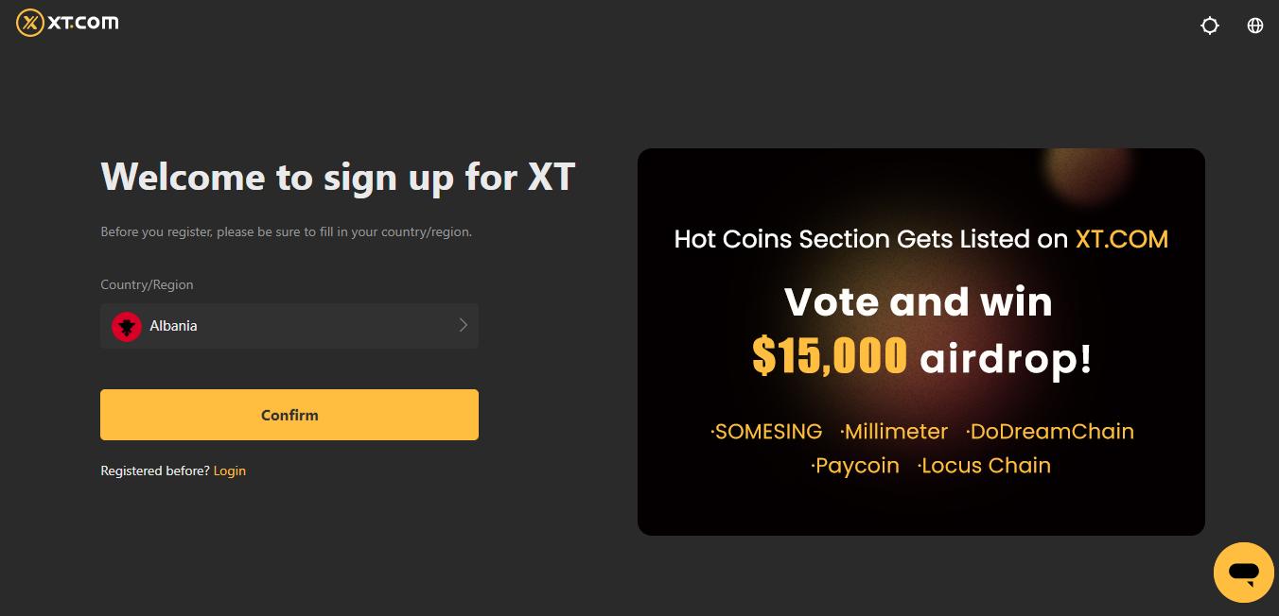Open the language selector globe icon

point(1254,25)
